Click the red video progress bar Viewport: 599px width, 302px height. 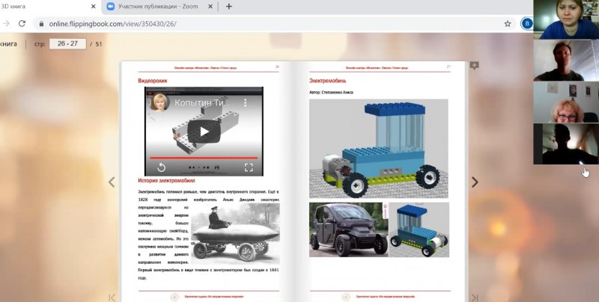[x=204, y=158]
